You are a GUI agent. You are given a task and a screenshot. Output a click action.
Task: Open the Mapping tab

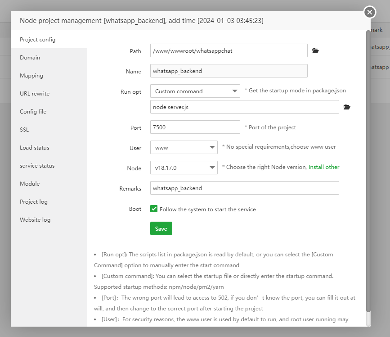pyautogui.click(x=31, y=76)
